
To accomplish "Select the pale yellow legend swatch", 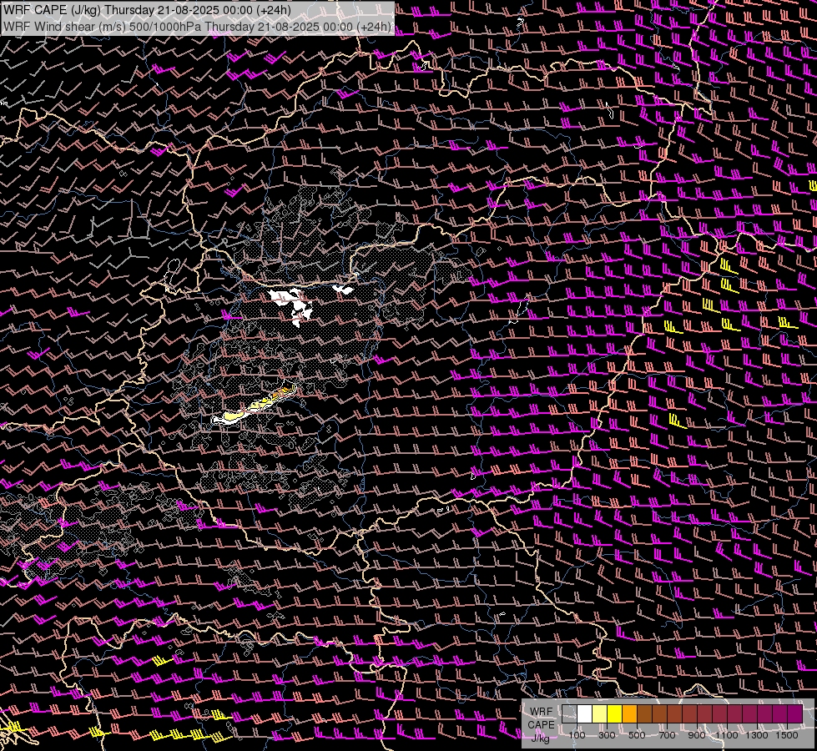I will (x=600, y=714).
